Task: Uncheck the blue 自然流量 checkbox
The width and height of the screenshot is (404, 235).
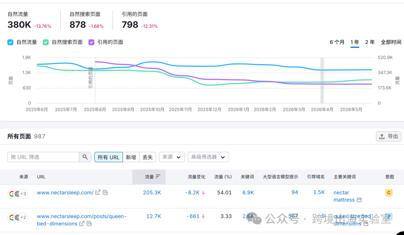Action: click(10, 43)
